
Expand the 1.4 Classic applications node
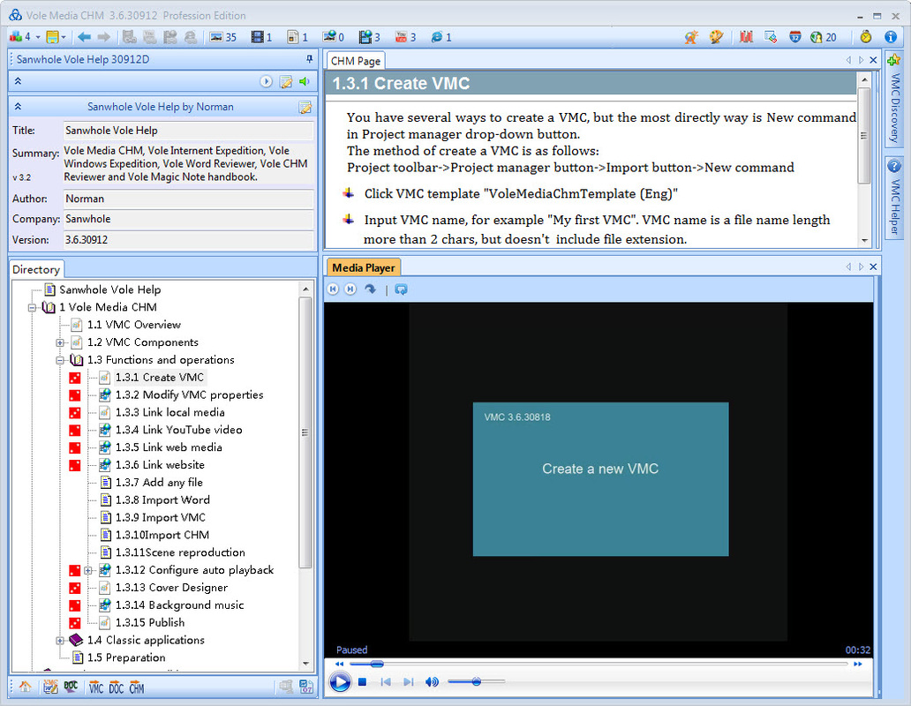click(60, 641)
